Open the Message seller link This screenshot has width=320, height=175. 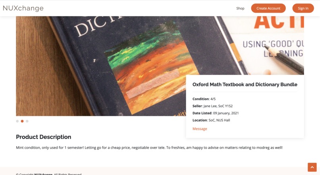200,129
